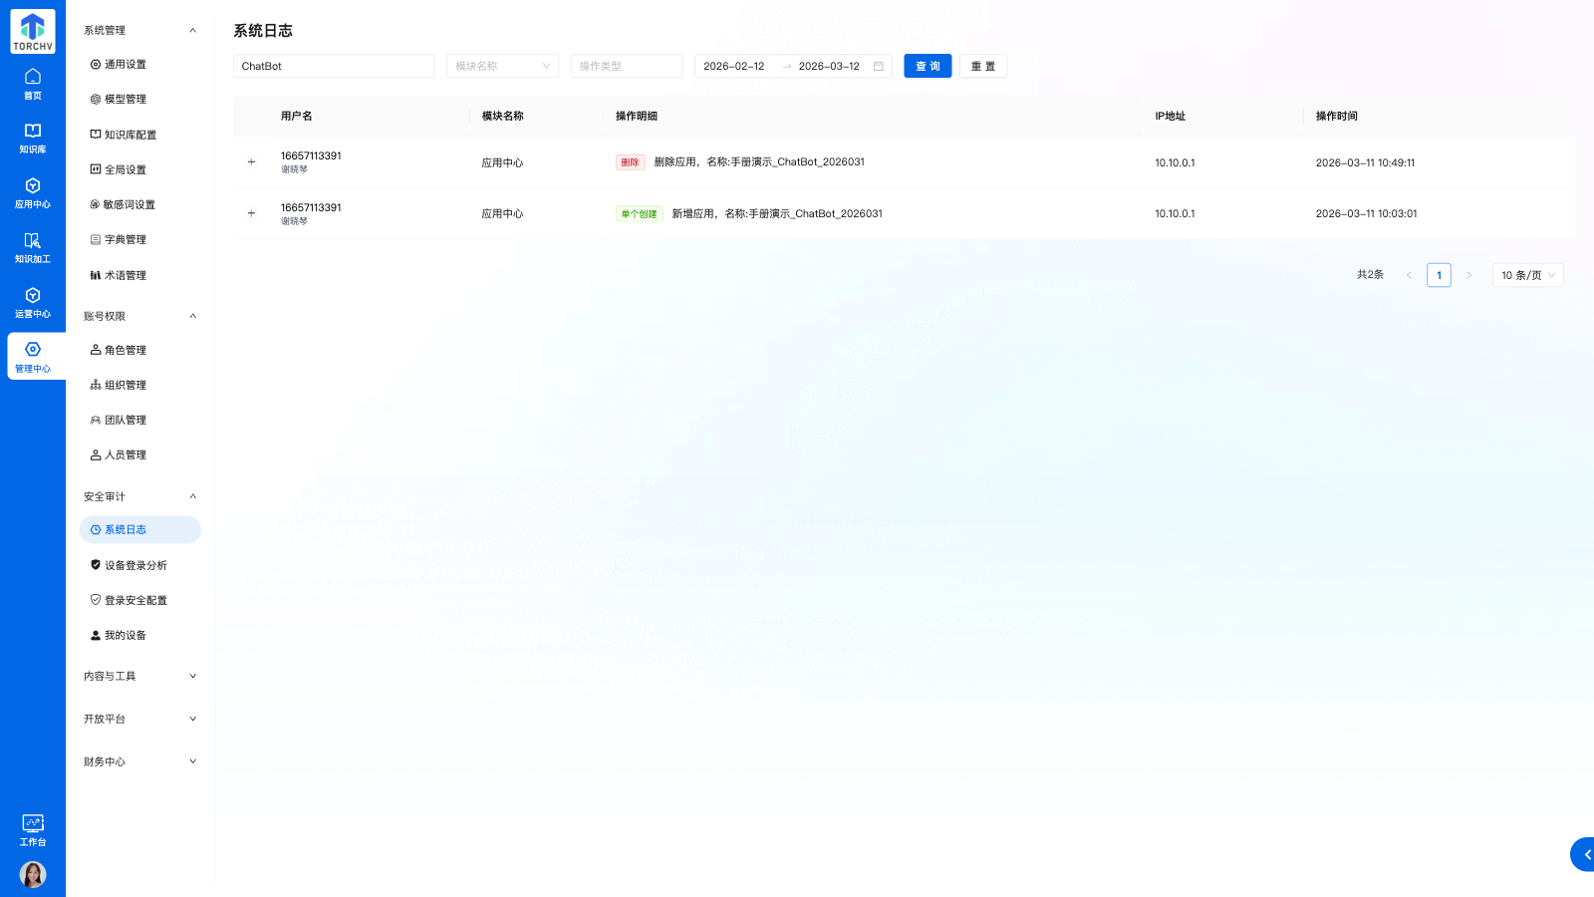Go to 应用中心 in the left rail
The height and width of the screenshot is (897, 1594).
click(32, 192)
